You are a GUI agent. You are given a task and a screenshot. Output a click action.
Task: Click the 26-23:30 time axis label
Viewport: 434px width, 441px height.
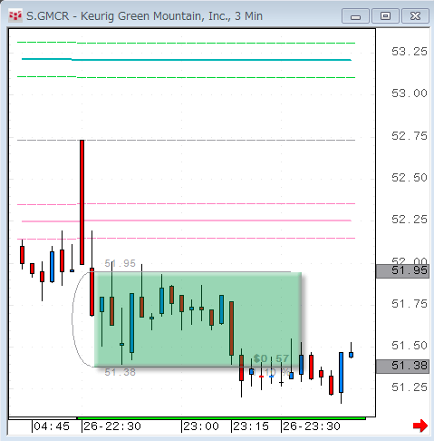(312, 426)
